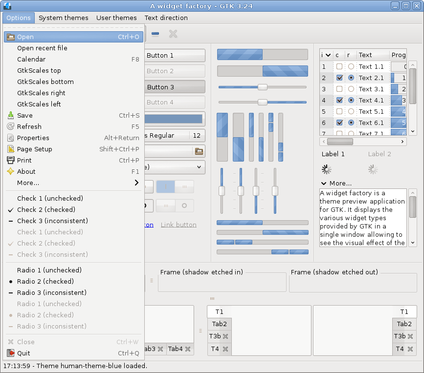The height and width of the screenshot is (373, 424).
Task: Select the radio button in row Text 3.1
Action: (351, 89)
